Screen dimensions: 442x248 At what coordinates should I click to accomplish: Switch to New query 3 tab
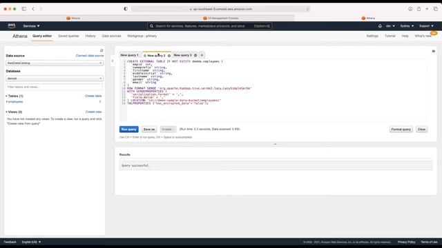click(182, 55)
